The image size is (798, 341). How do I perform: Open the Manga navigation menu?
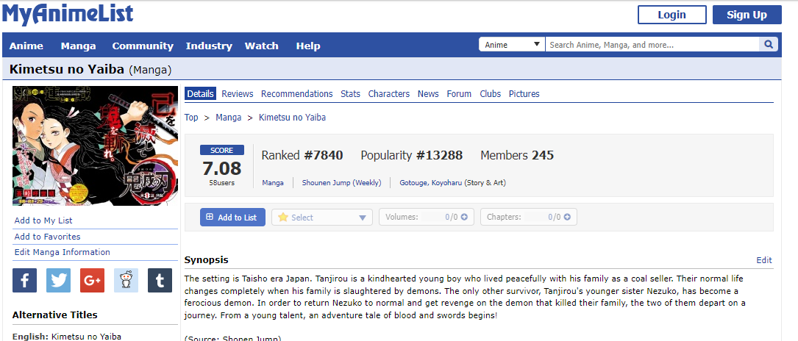78,46
